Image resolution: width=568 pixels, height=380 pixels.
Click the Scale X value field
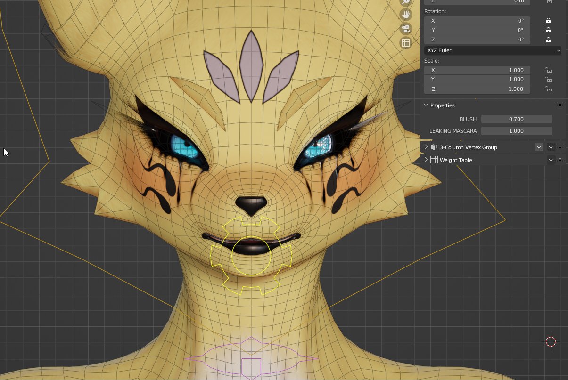[477, 70]
